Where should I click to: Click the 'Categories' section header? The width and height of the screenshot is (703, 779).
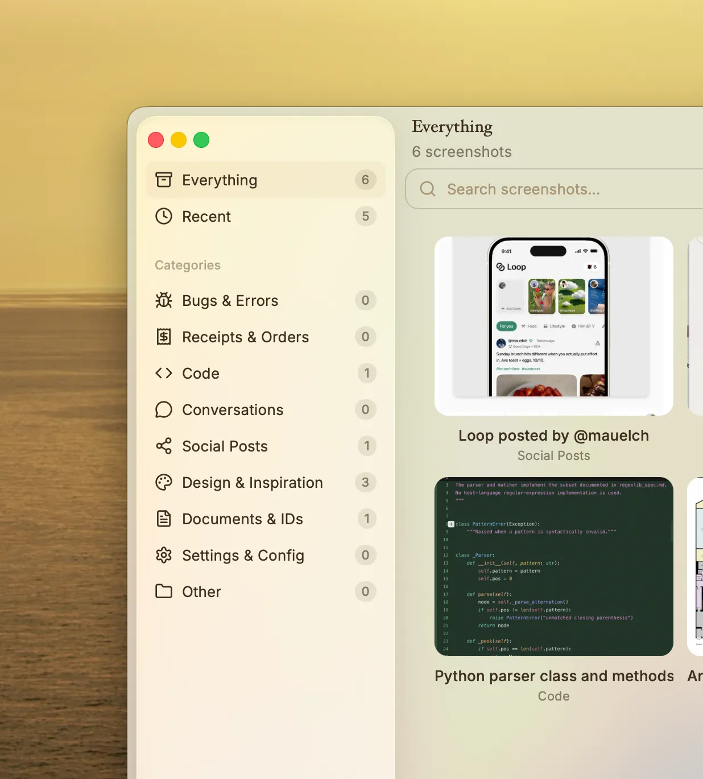tap(188, 265)
